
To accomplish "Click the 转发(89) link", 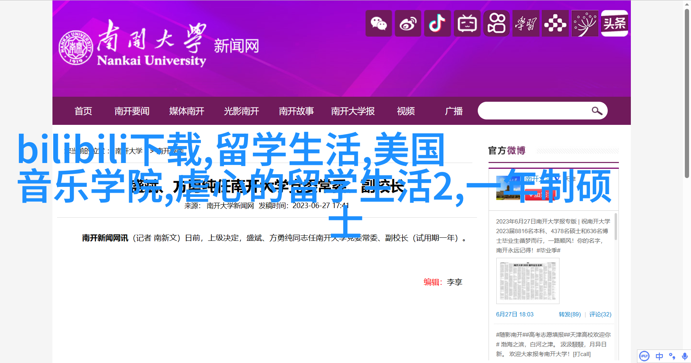I will (x=570, y=314).
